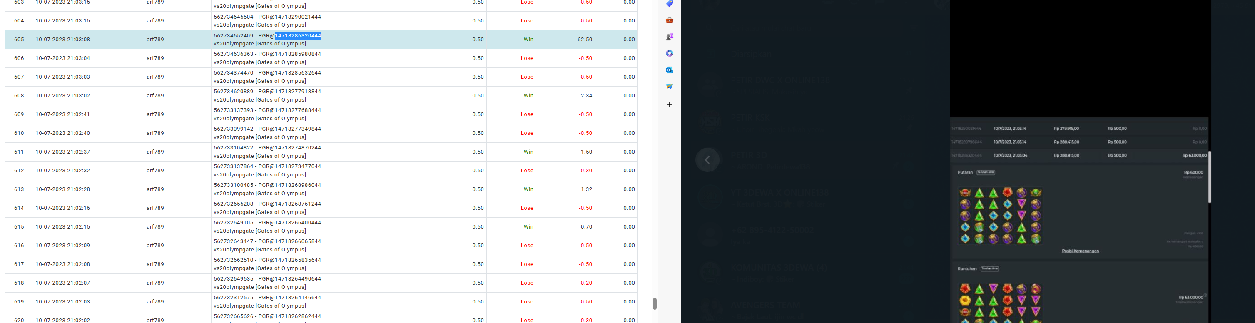Screen dimensions: 1255x323
Task: Open the Drop paper-plane icon in sidebar
Action: point(670,86)
